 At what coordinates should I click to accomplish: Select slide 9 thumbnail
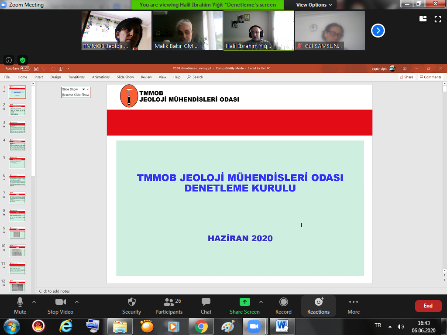17,233
